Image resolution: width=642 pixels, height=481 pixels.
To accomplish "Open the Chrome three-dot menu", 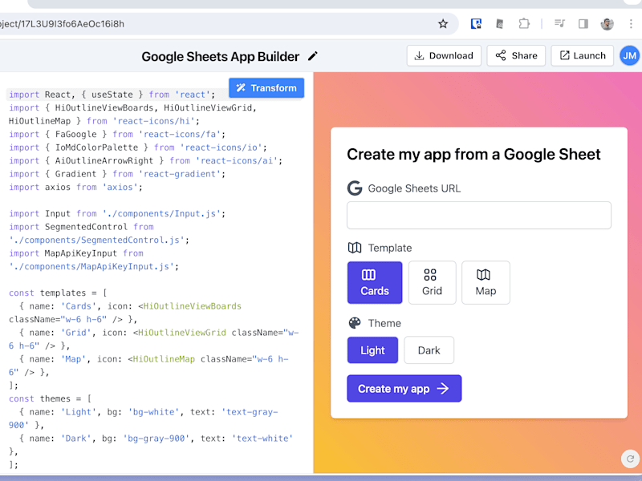I will pyautogui.click(x=631, y=24).
